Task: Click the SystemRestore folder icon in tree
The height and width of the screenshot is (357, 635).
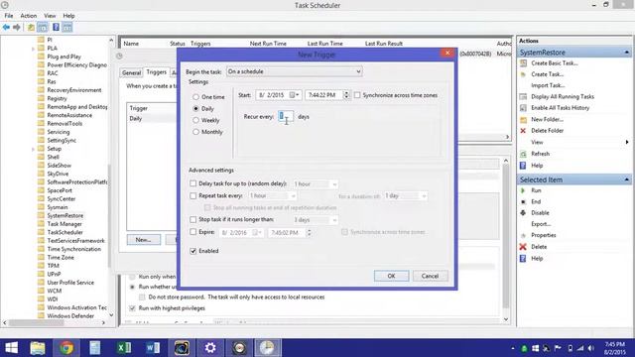Action: [x=41, y=216]
